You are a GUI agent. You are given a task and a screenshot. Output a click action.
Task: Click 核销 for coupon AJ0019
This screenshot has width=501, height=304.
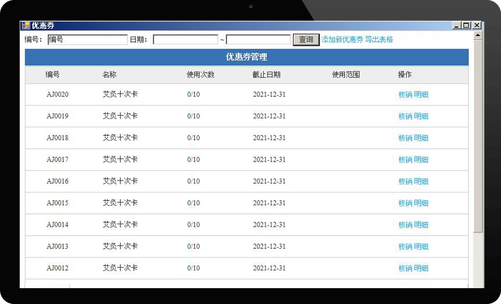point(405,116)
